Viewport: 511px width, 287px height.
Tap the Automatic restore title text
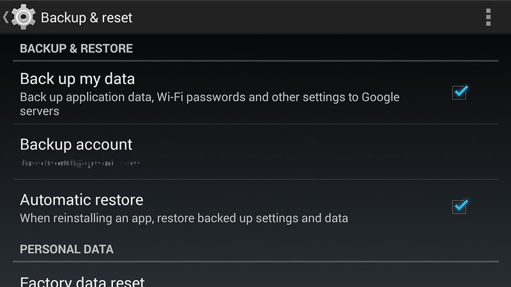[x=82, y=200]
